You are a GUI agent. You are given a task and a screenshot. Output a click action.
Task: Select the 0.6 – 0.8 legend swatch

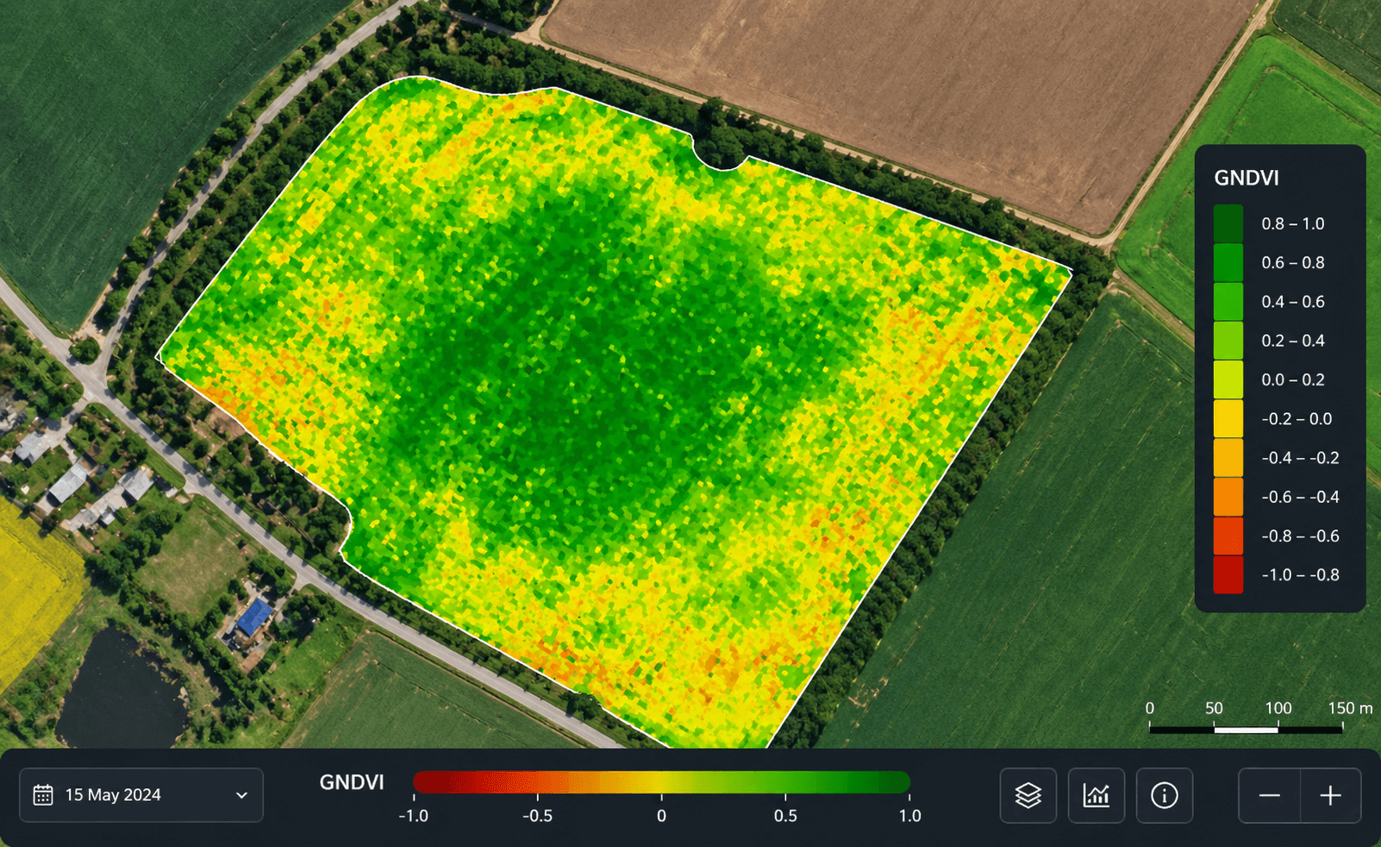point(1228,262)
